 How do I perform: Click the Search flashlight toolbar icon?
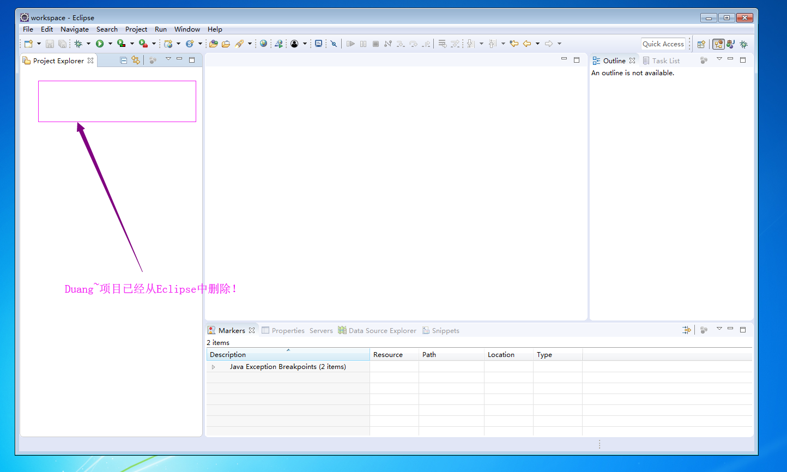tap(239, 44)
